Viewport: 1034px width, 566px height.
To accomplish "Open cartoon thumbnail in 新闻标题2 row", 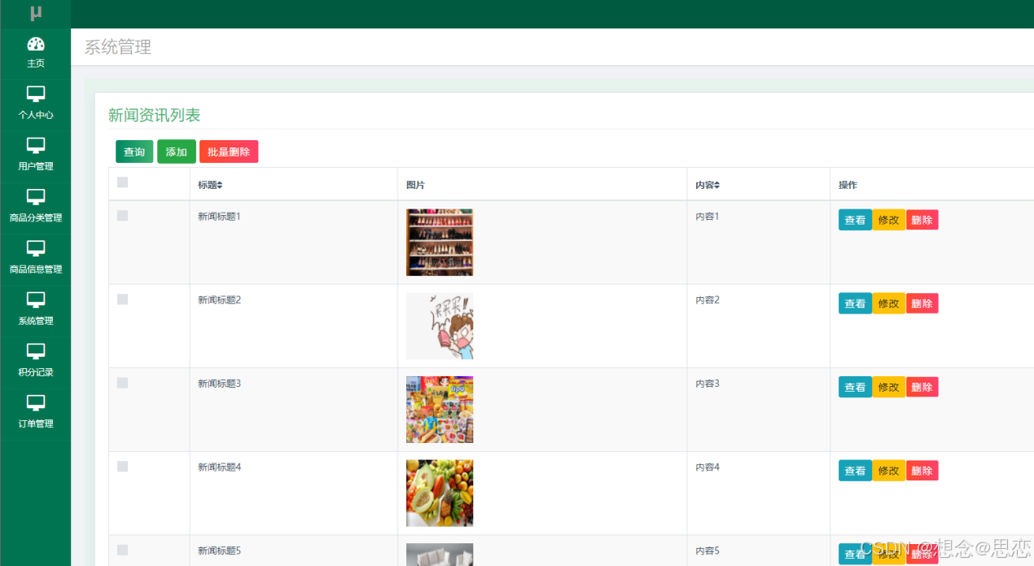I will pyautogui.click(x=440, y=326).
